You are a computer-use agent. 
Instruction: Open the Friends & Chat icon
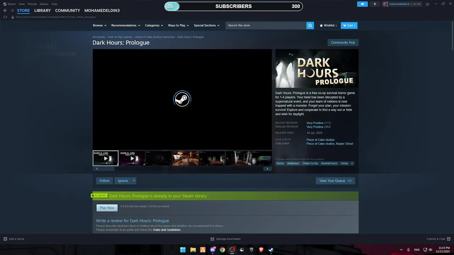449,239
